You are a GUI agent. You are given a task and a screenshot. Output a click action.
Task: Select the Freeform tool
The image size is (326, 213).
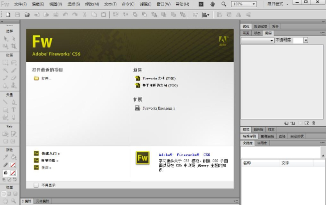[x=5, y=117]
